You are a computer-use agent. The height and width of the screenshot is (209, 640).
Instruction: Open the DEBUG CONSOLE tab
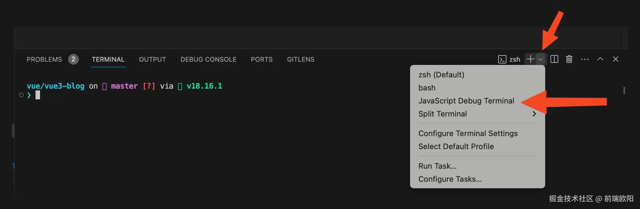(208, 59)
